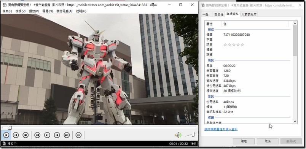Click the 取消 button

268,141
